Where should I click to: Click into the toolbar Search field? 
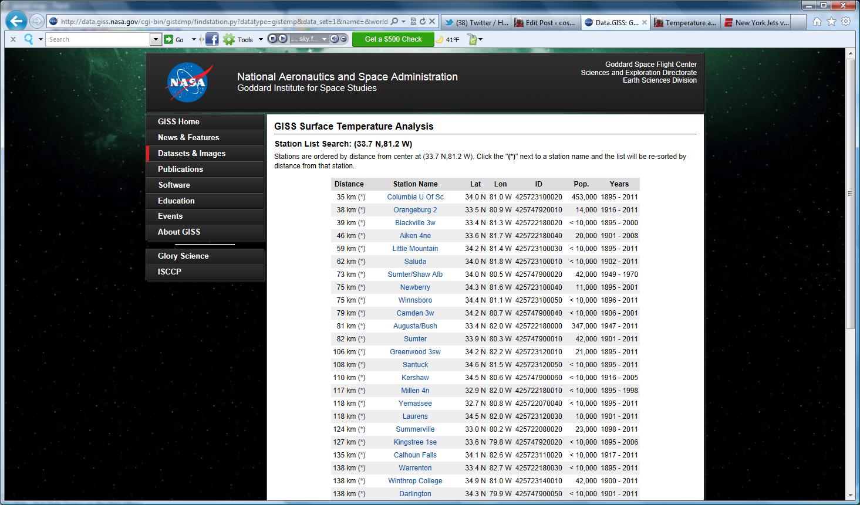[97, 39]
